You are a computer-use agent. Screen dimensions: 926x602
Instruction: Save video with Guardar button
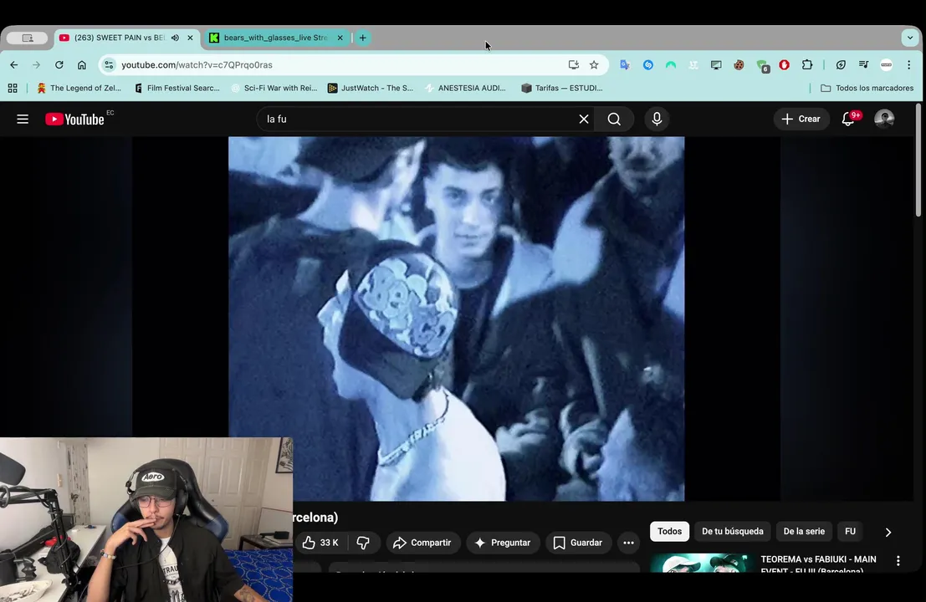577,543
